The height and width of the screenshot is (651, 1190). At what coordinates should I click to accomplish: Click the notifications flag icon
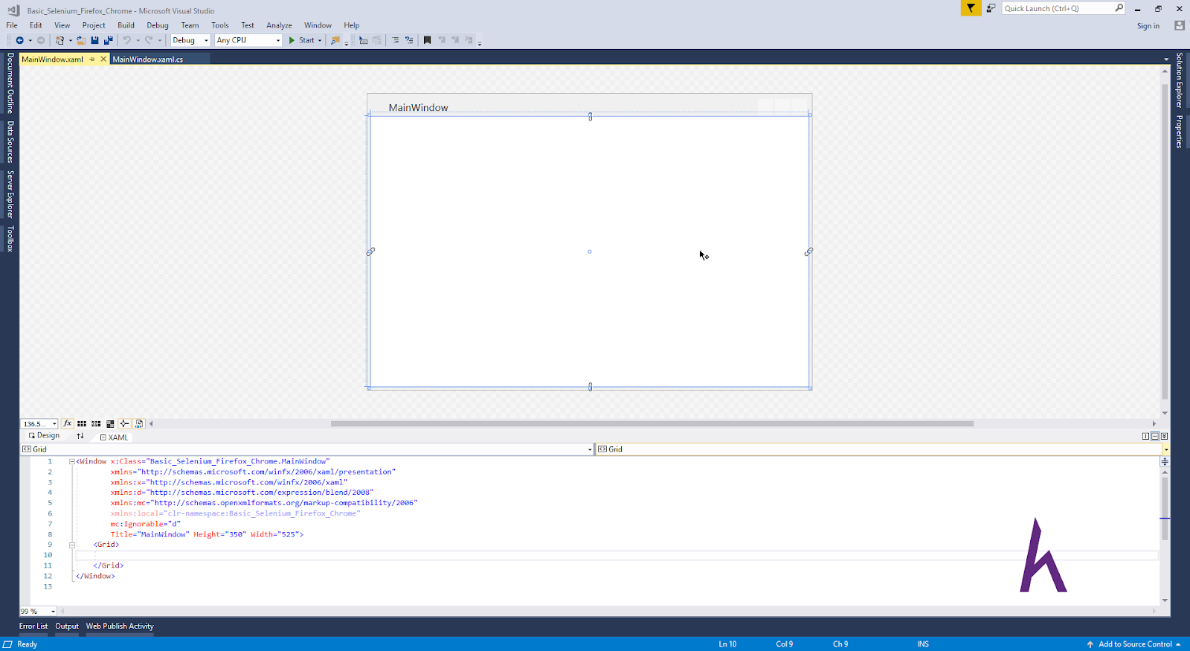click(x=971, y=8)
